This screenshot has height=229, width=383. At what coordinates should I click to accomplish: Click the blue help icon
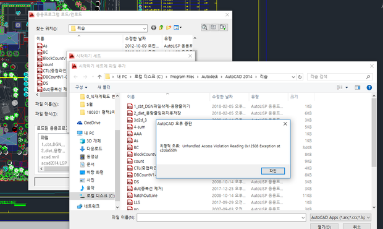(369, 88)
